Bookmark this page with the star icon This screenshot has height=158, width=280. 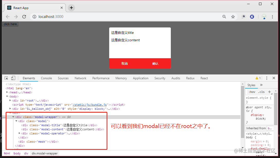point(233,17)
